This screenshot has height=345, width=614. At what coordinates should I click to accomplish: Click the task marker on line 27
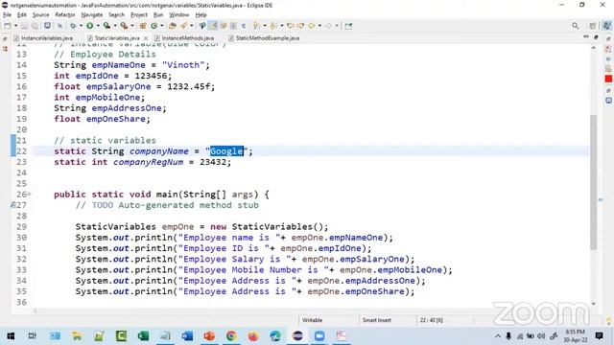[13, 204]
